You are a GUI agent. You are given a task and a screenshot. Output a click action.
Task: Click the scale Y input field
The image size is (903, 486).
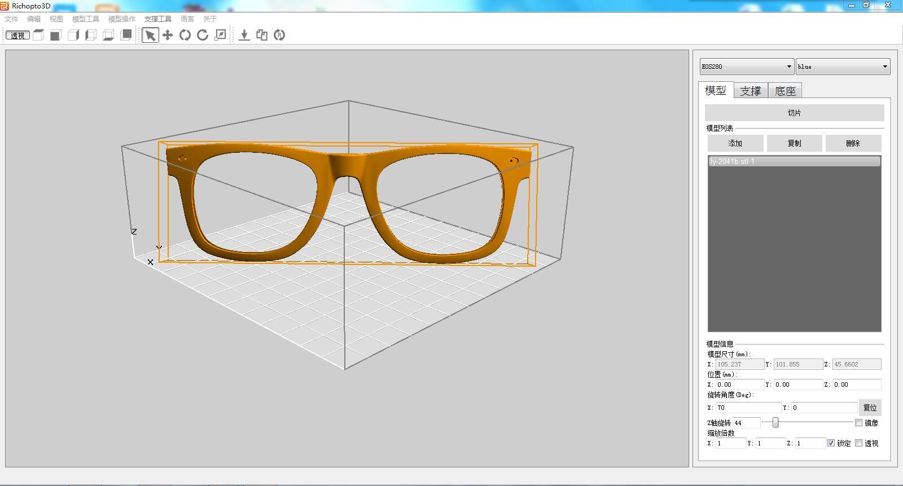click(771, 443)
